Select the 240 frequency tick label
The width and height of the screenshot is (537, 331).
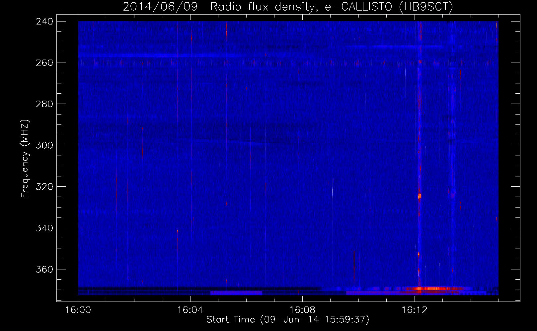[x=44, y=21]
